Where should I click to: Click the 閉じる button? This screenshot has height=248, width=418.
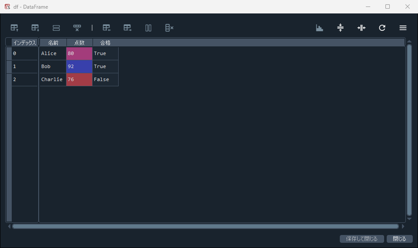pos(400,239)
